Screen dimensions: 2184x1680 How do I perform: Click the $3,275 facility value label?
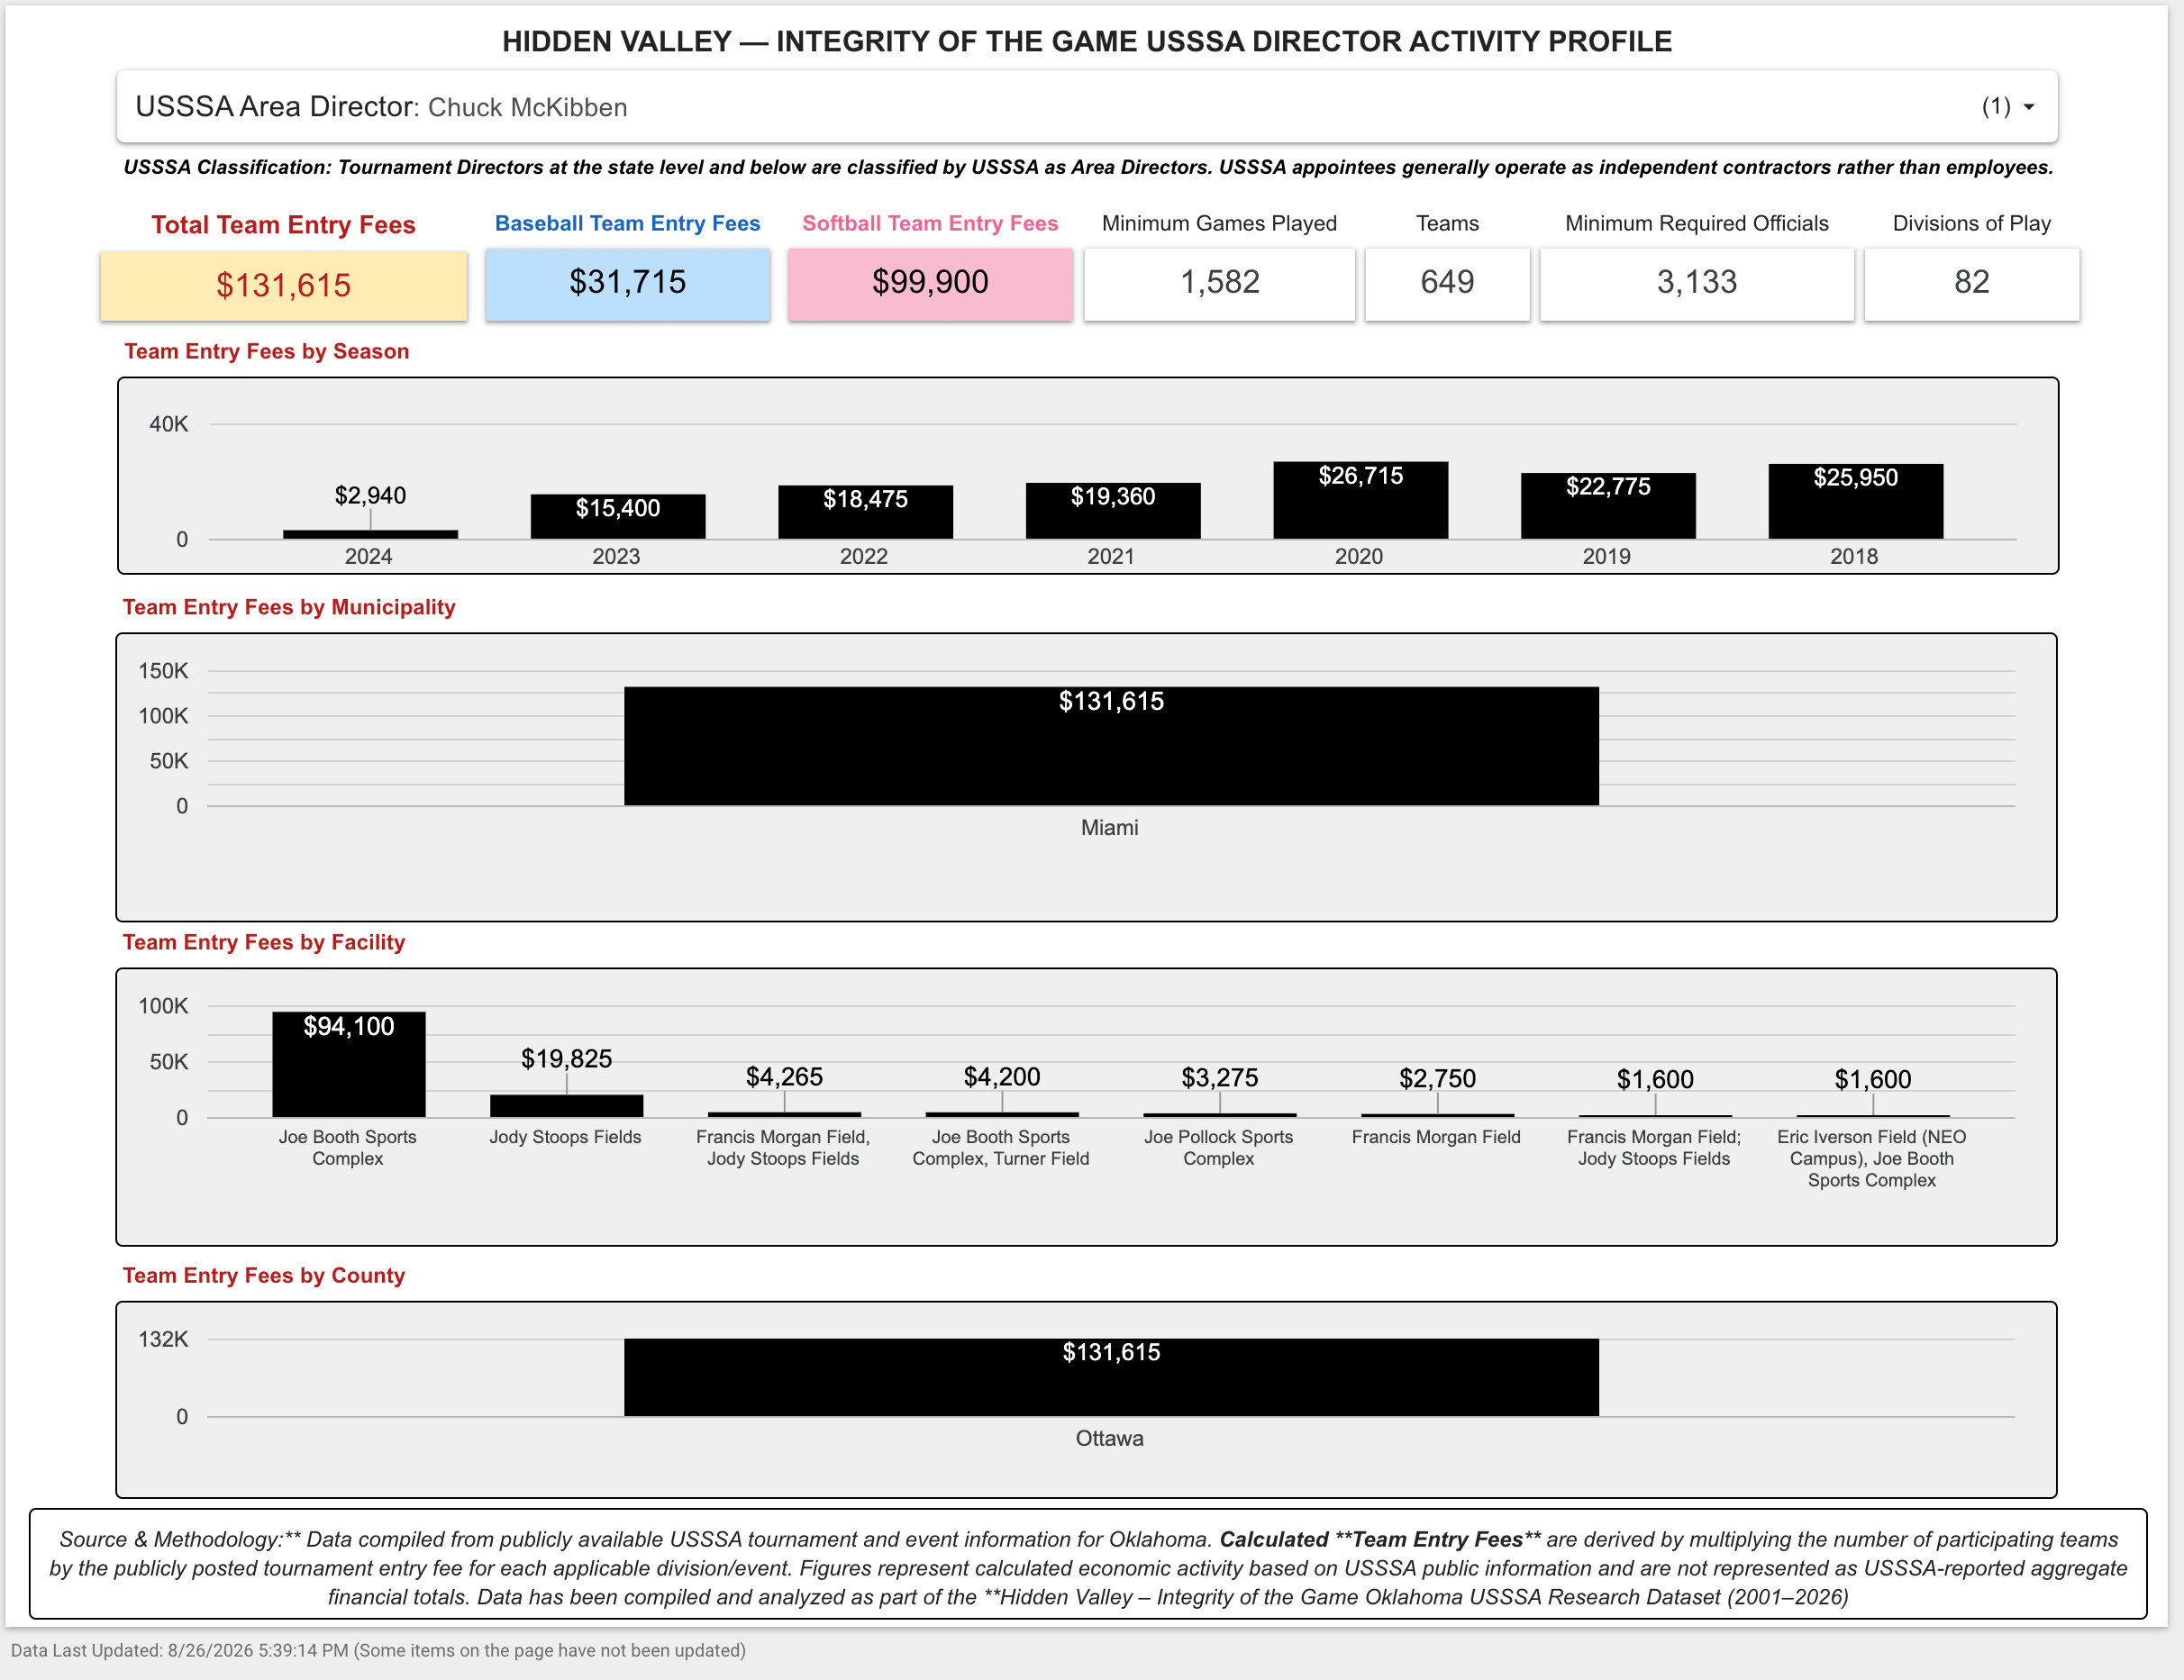click(1220, 1078)
